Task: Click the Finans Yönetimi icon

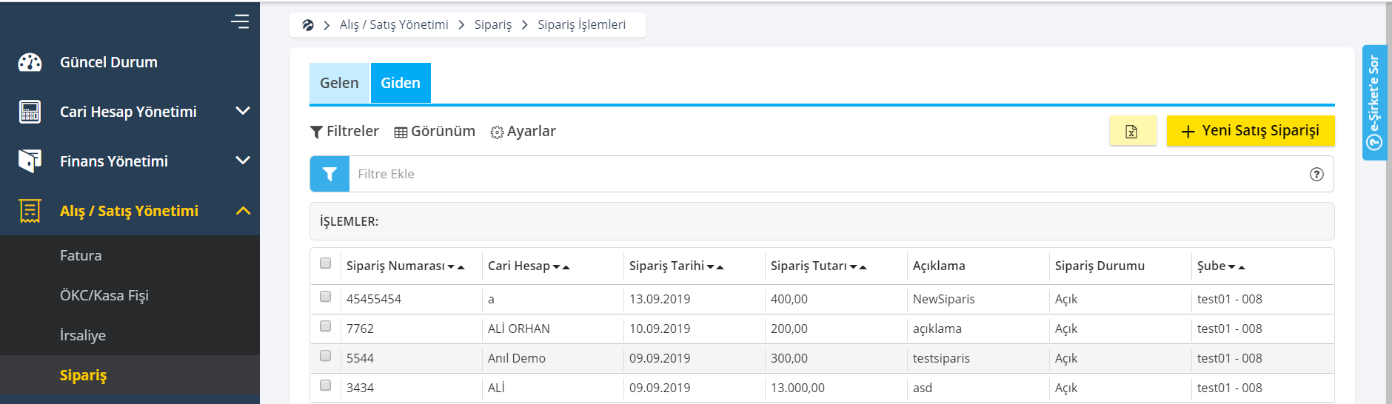Action: click(30, 161)
